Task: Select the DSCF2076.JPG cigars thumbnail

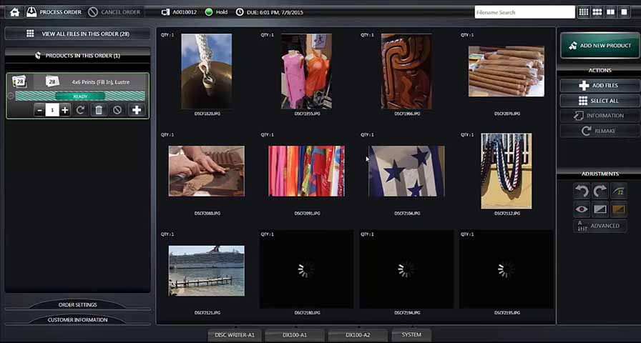Action: click(x=507, y=71)
